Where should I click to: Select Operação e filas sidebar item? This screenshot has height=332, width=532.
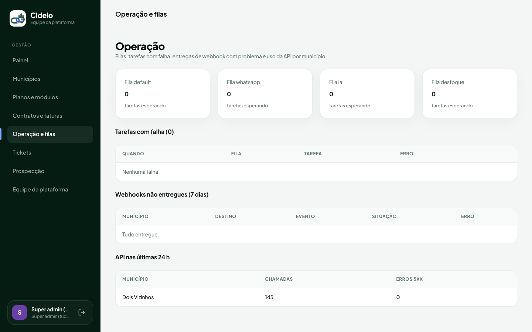tap(50, 134)
